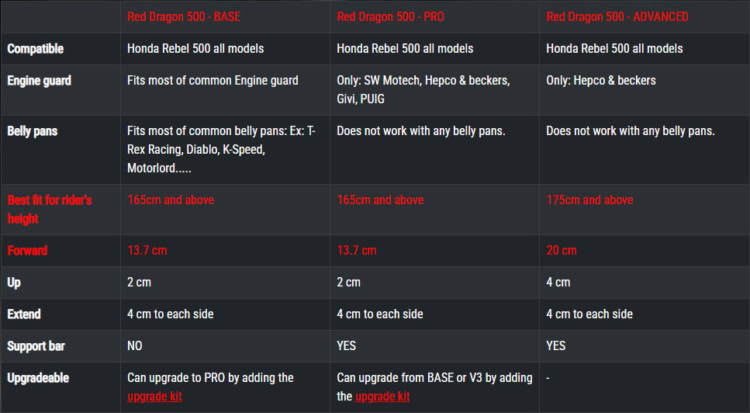This screenshot has width=750, height=413.
Task: Open the upgrade kit link in PRO column
Action: click(x=382, y=397)
